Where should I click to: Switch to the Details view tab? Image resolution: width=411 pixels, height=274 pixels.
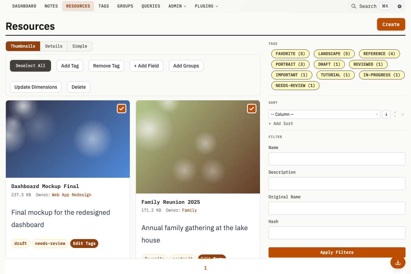click(x=53, y=46)
